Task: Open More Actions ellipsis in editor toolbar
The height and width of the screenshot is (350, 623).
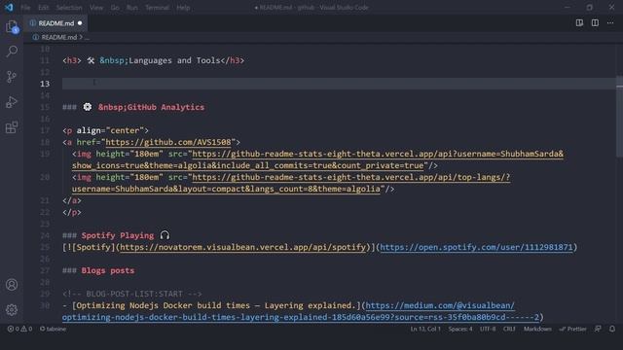Action: [610, 23]
